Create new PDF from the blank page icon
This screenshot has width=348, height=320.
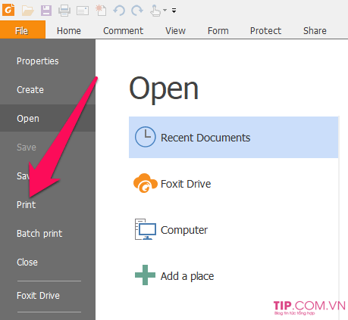(x=101, y=11)
